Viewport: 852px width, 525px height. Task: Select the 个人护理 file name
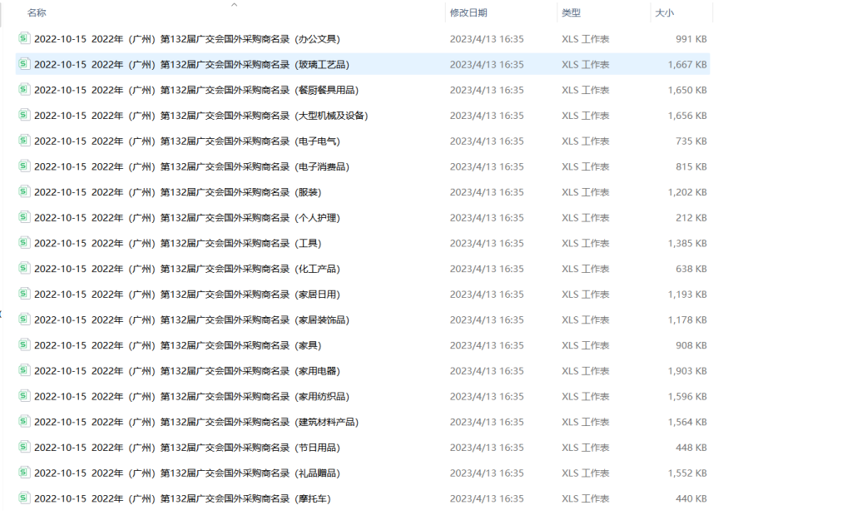coord(187,218)
